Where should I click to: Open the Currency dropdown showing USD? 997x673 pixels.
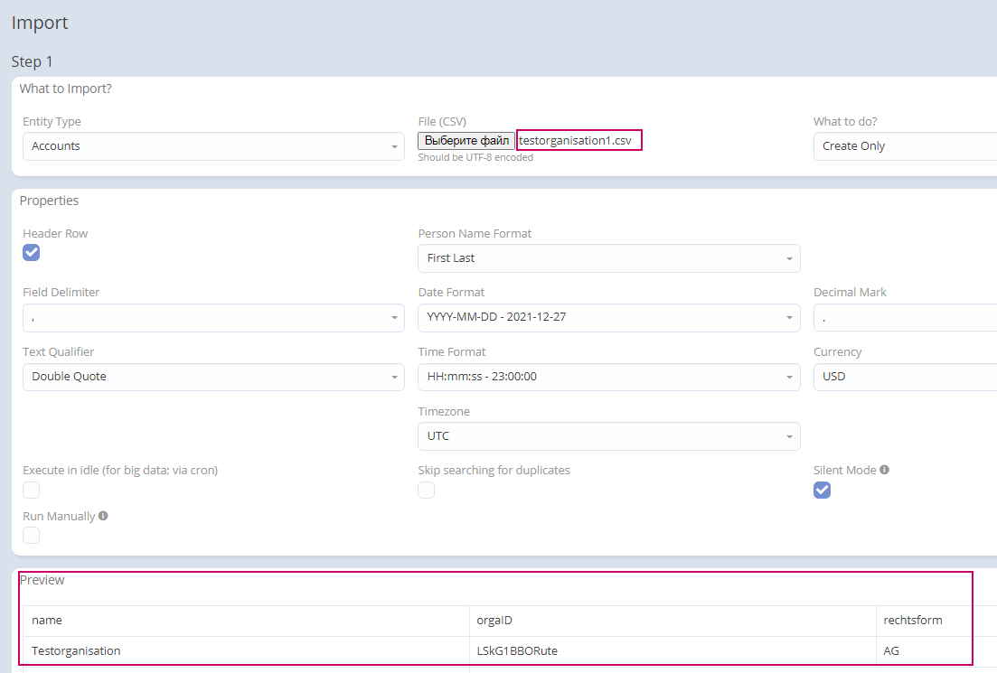pos(904,377)
